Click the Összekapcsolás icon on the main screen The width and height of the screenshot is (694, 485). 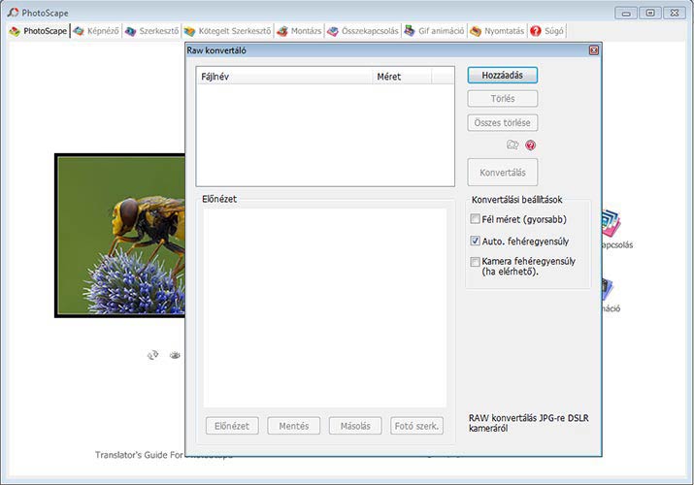[611, 224]
